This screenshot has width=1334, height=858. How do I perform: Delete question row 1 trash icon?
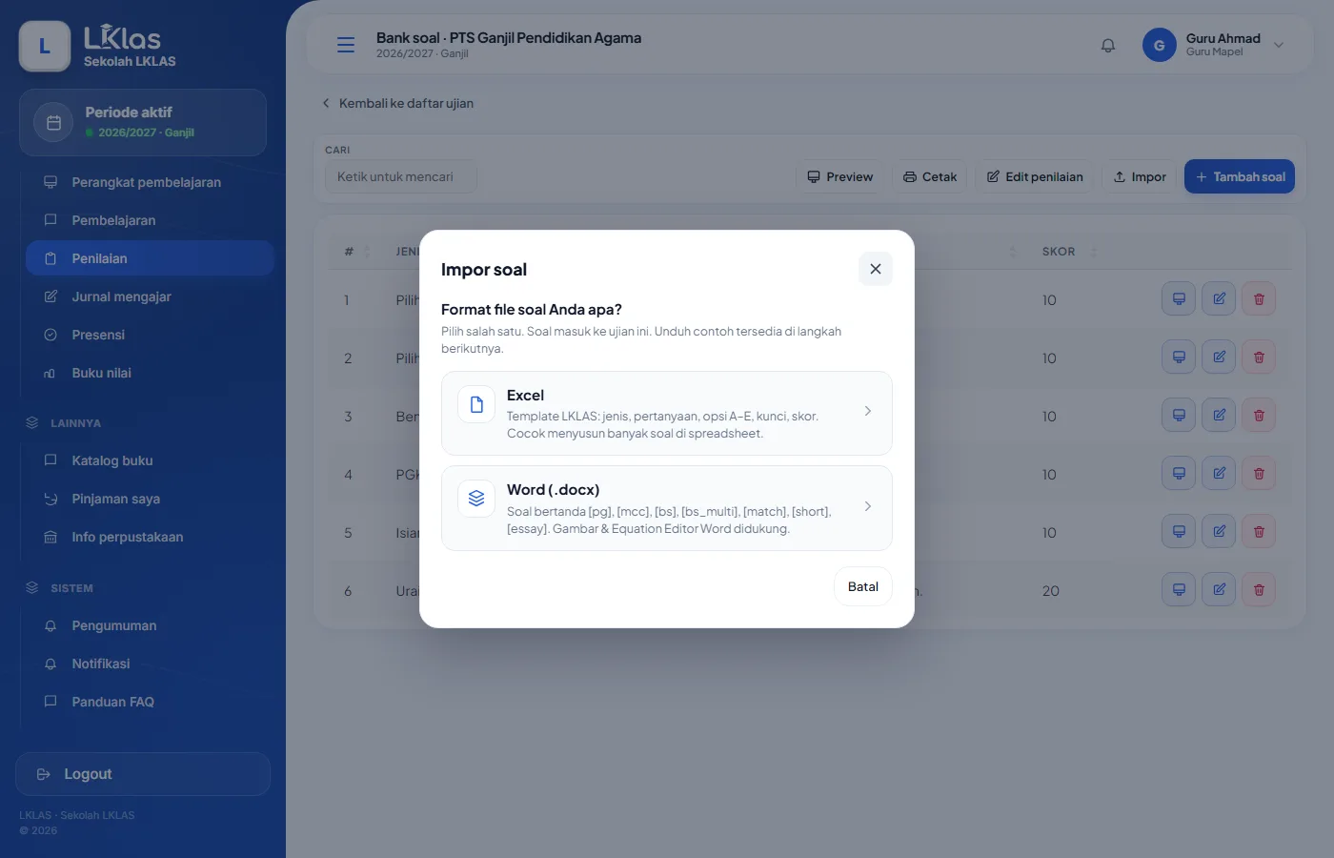tap(1259, 299)
